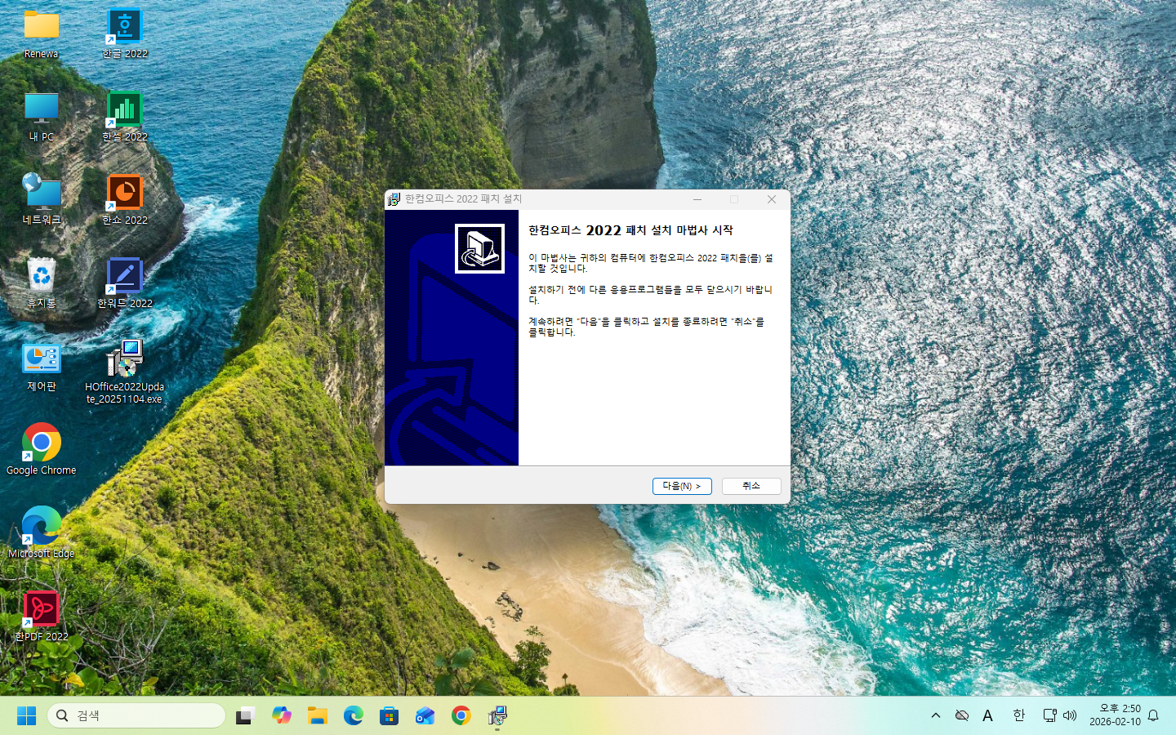Cancel installation with the 취소 button
Viewport: 1176px width, 735px height.
click(x=751, y=486)
